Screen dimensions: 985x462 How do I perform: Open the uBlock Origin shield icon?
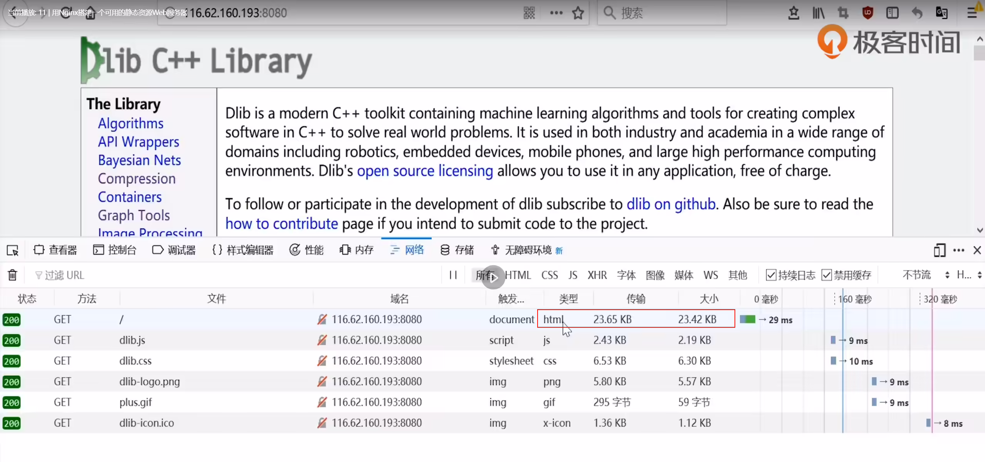click(867, 13)
